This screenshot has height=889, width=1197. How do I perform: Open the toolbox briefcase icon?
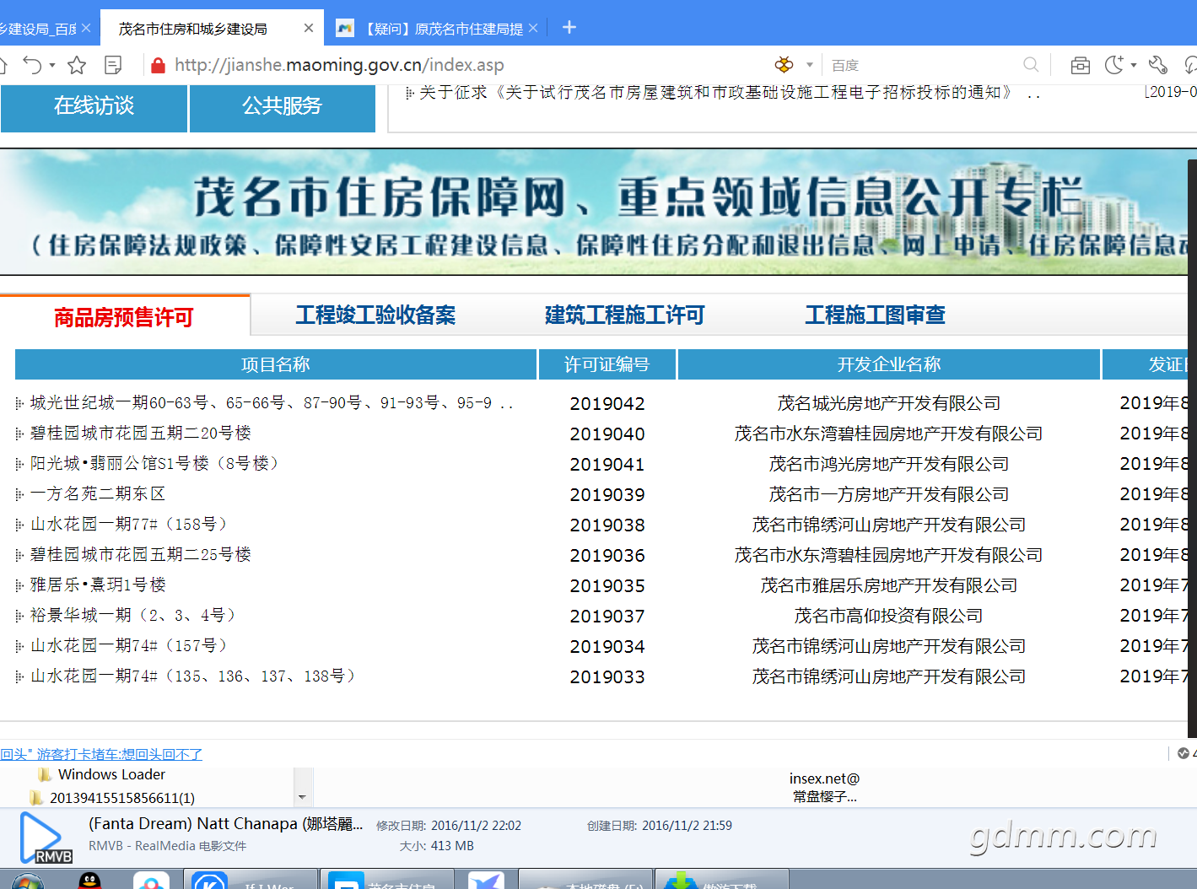pos(1080,65)
